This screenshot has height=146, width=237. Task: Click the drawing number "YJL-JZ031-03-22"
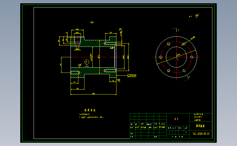[201, 134]
